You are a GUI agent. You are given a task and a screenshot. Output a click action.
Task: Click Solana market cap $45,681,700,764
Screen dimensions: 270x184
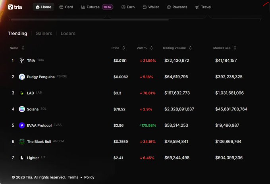(x=231, y=109)
